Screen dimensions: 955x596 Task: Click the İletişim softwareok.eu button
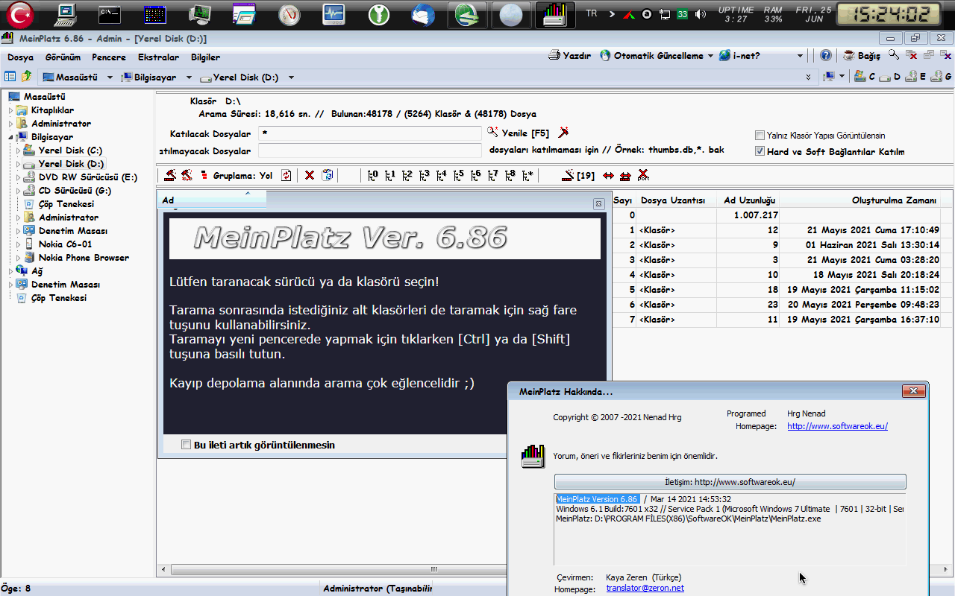pos(730,482)
